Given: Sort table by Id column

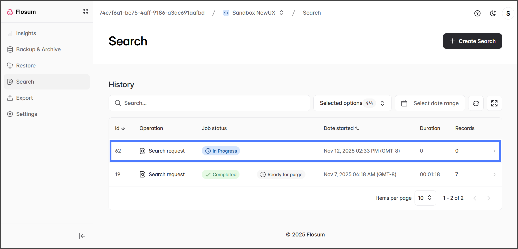Looking at the screenshot, I should (120, 128).
